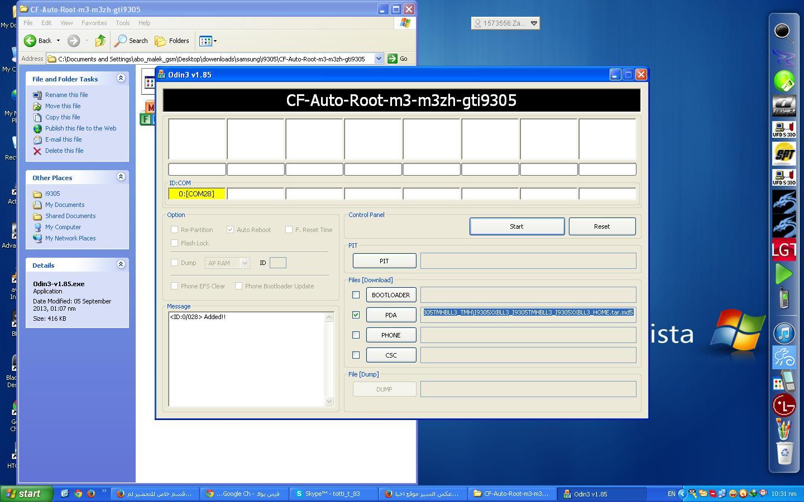Check the Phone Bootloader Update option
The width and height of the screenshot is (804, 502).
click(x=239, y=286)
